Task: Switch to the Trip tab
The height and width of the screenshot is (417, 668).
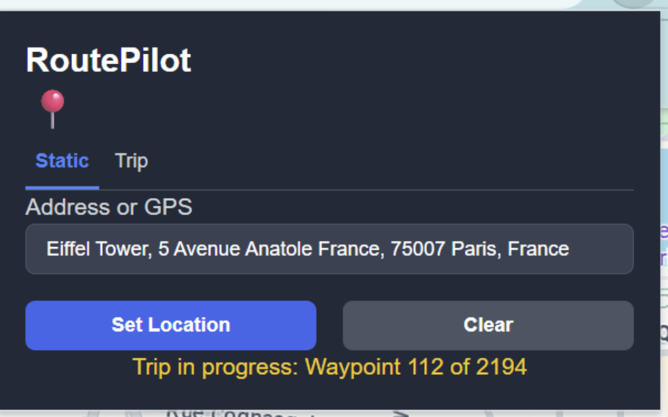Action: pyautogui.click(x=131, y=161)
